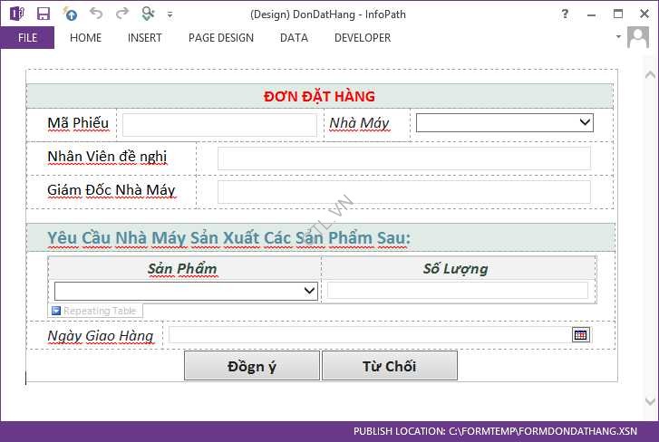Screen dimensions: 659x442
Task: Open the FILE tab
Action: [27, 38]
